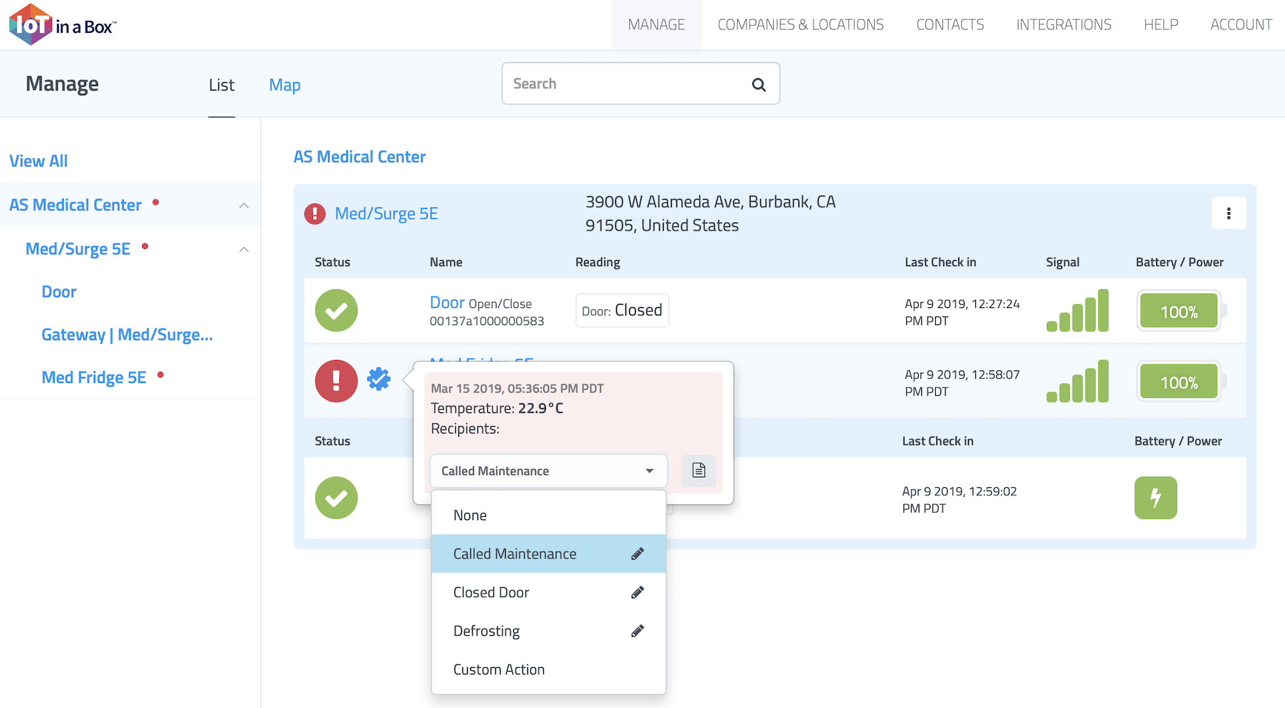
Task: Open Companies & Locations in top navigation
Action: click(800, 25)
